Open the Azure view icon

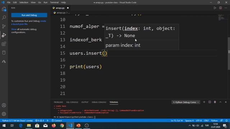click(x=4, y=61)
